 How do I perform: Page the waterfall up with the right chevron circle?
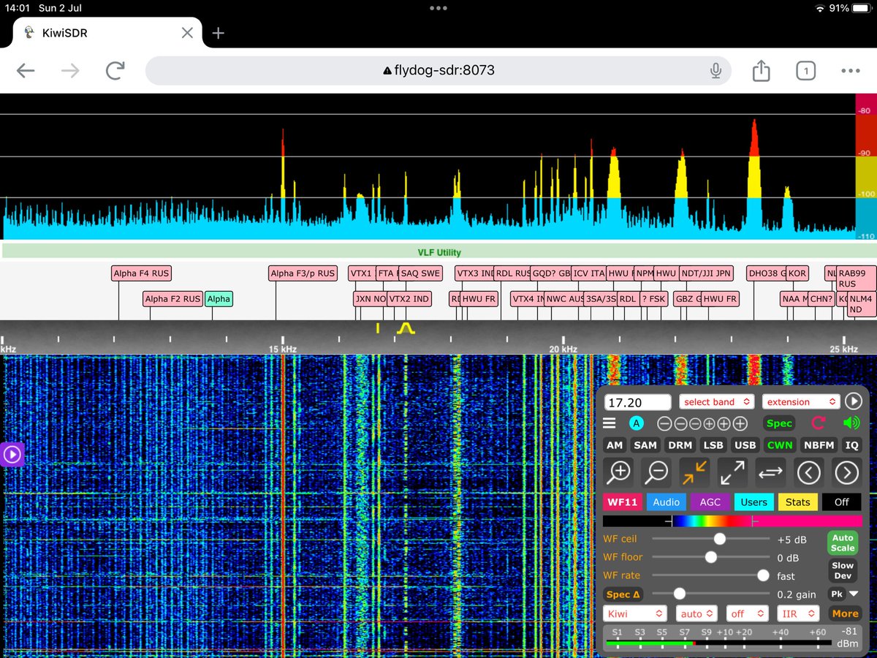[x=846, y=472]
